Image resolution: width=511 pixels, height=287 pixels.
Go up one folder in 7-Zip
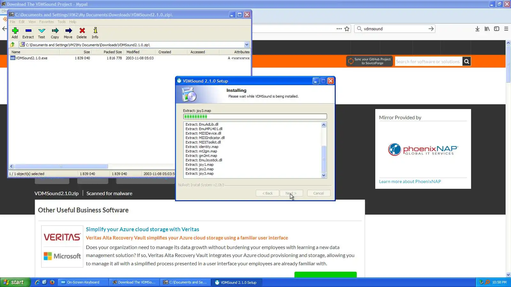pyautogui.click(x=13, y=45)
